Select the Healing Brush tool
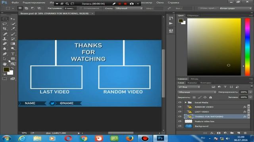 (x=5, y=34)
